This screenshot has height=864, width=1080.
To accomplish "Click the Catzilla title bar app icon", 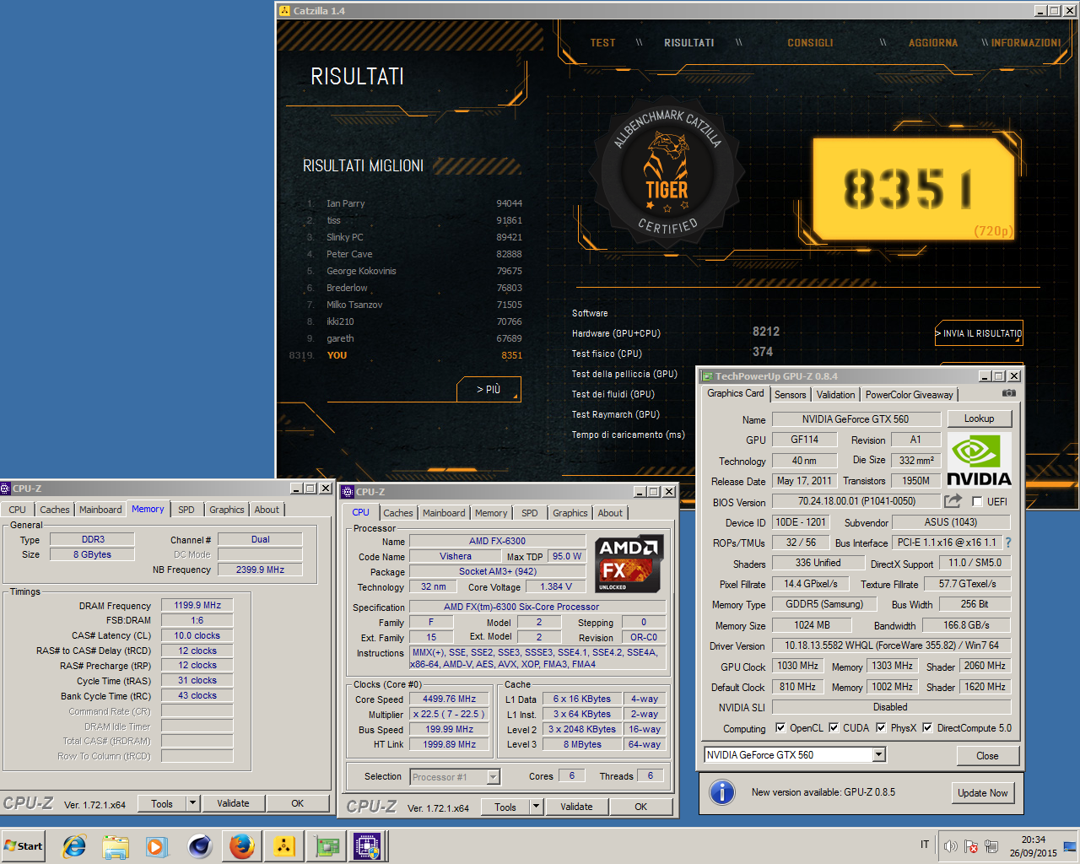I will pyautogui.click(x=284, y=10).
